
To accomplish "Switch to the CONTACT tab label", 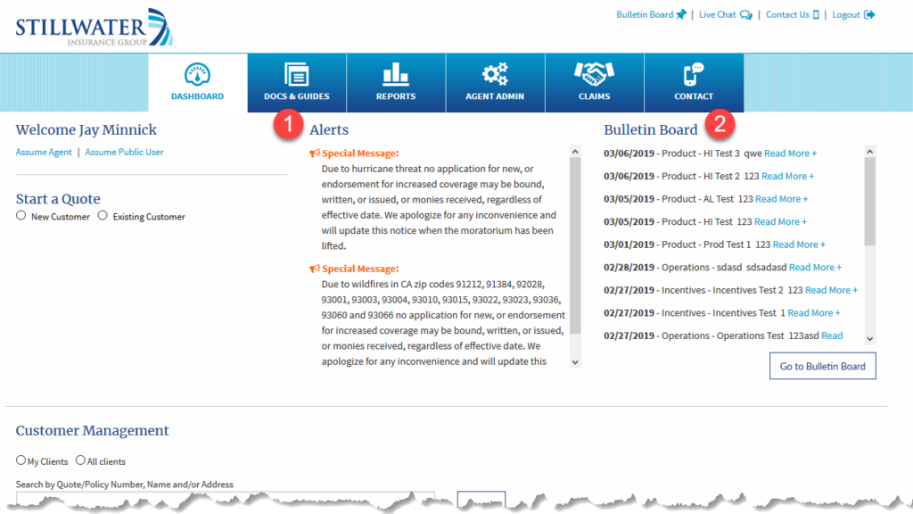I will (x=694, y=96).
